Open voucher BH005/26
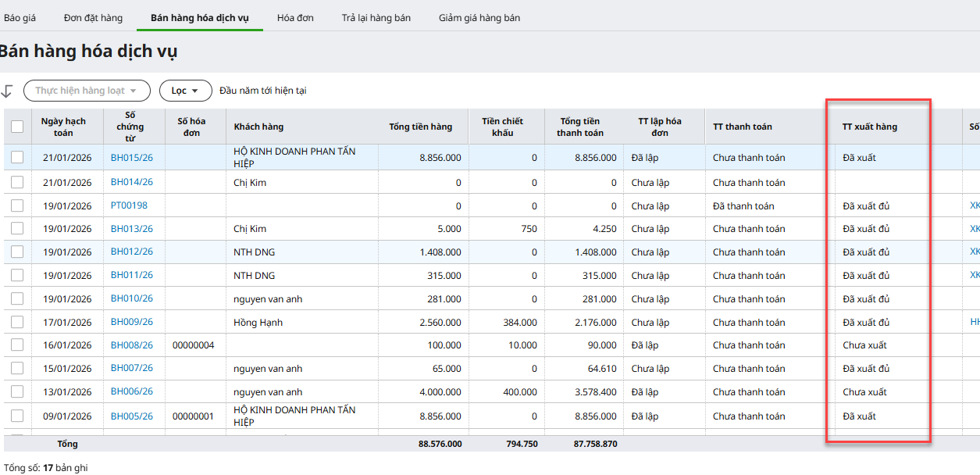The image size is (980, 475). tap(131, 416)
